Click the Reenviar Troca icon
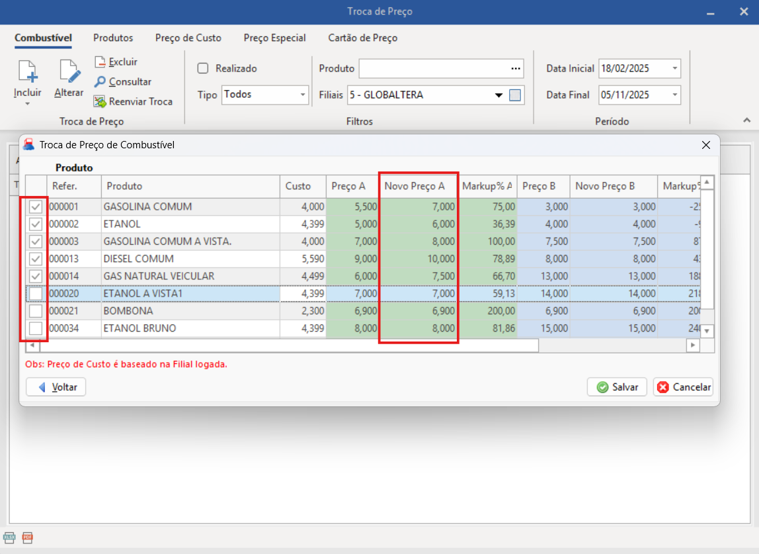Image resolution: width=759 pixels, height=554 pixels. coord(100,102)
